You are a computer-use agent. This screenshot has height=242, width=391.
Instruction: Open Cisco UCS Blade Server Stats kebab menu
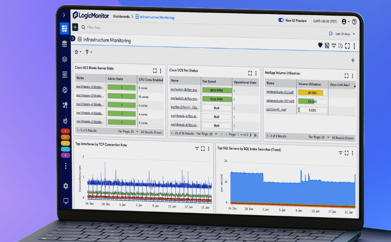[161, 71]
